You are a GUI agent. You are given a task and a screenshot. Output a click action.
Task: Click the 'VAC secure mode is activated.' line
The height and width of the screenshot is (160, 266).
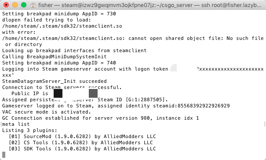pos(47,112)
